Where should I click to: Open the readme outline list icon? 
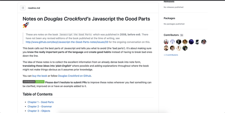click(x=23, y=8)
